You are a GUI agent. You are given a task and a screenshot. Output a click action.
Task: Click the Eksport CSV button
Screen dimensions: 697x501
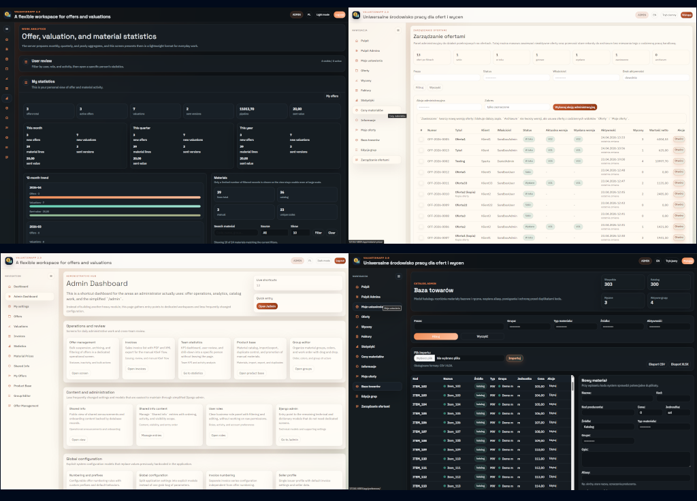pyautogui.click(x=657, y=365)
